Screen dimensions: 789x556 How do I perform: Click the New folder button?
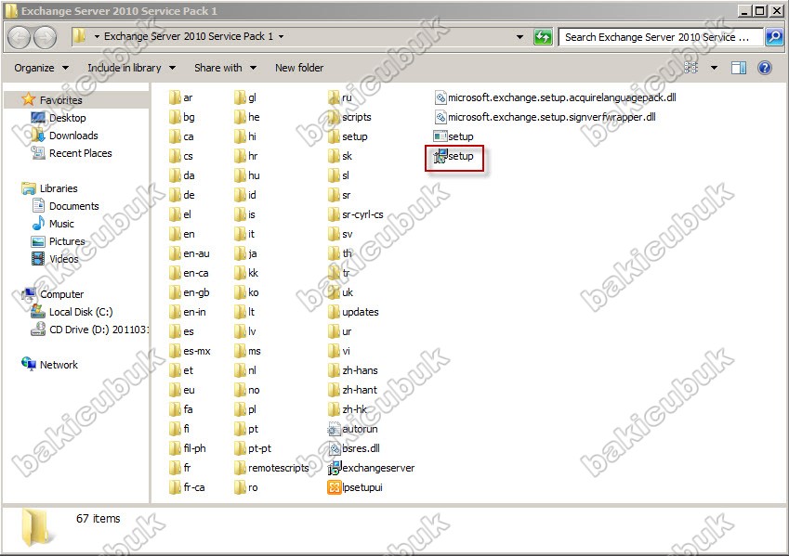pos(299,68)
